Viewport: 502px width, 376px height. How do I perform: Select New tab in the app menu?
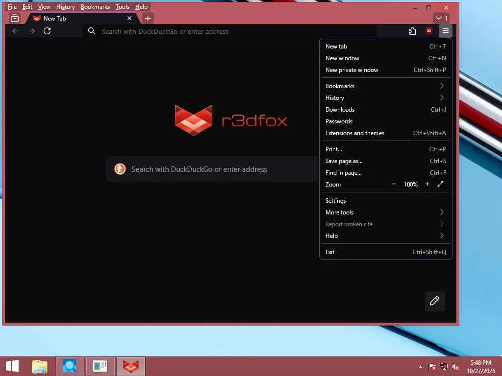click(x=385, y=47)
